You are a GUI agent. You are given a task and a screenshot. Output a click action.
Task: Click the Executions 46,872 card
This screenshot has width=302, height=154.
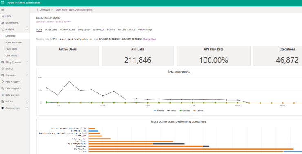[x=278, y=56]
